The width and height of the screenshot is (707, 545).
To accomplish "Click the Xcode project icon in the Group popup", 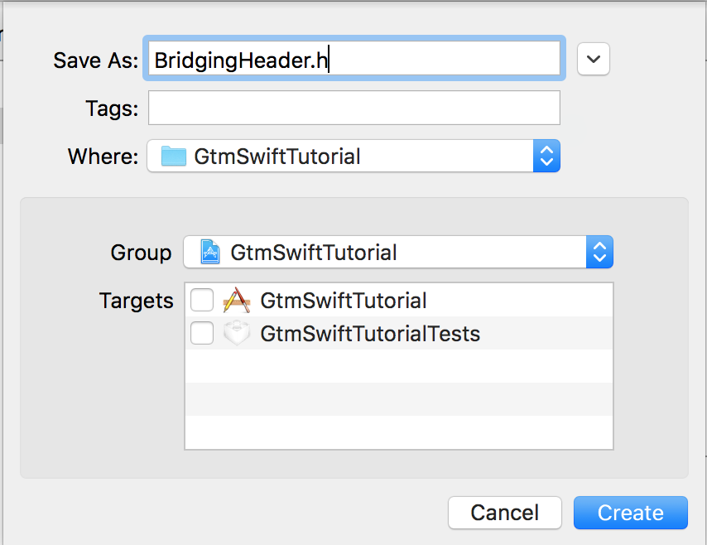I will (208, 252).
